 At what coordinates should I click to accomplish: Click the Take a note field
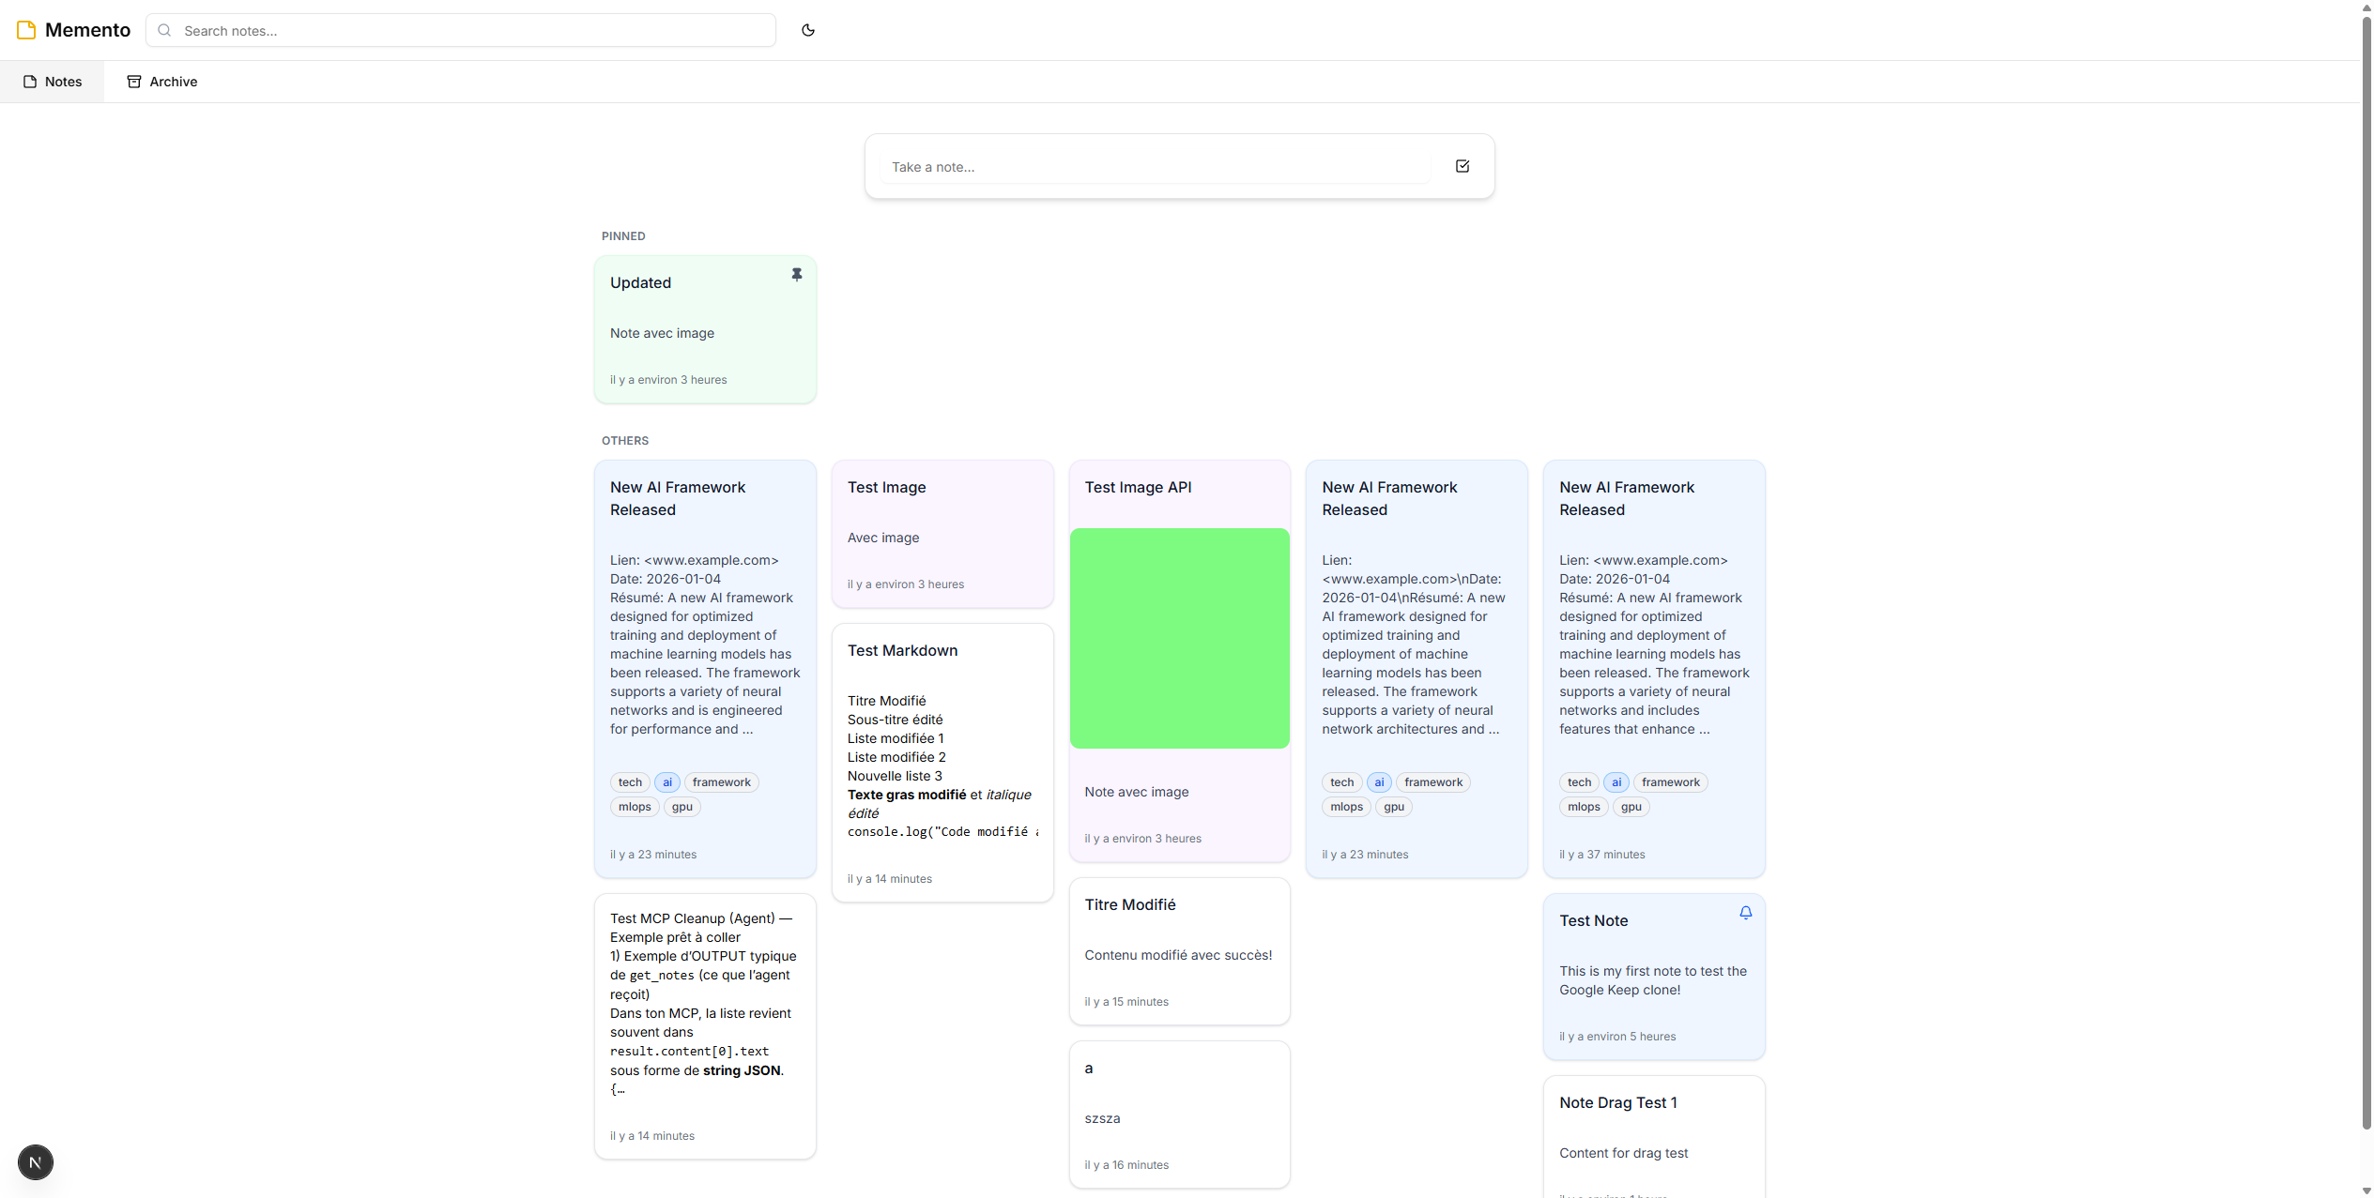click(x=1155, y=167)
